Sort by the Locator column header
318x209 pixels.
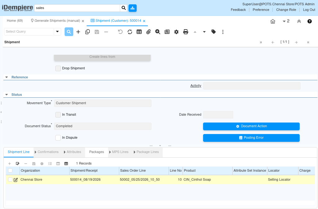pyautogui.click(x=283, y=171)
